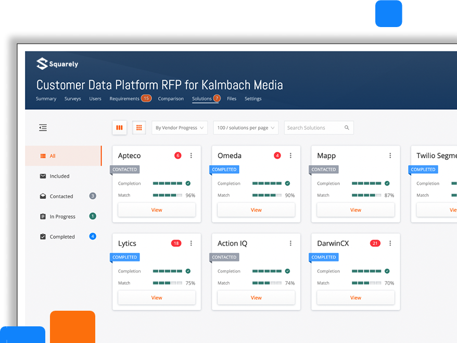Select the Solutions tab
Image resolution: width=457 pixels, height=343 pixels.
[201, 99]
